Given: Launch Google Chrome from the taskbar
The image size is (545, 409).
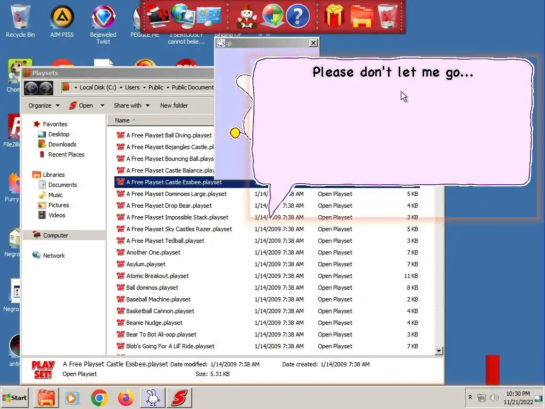Looking at the screenshot, I should [x=99, y=397].
